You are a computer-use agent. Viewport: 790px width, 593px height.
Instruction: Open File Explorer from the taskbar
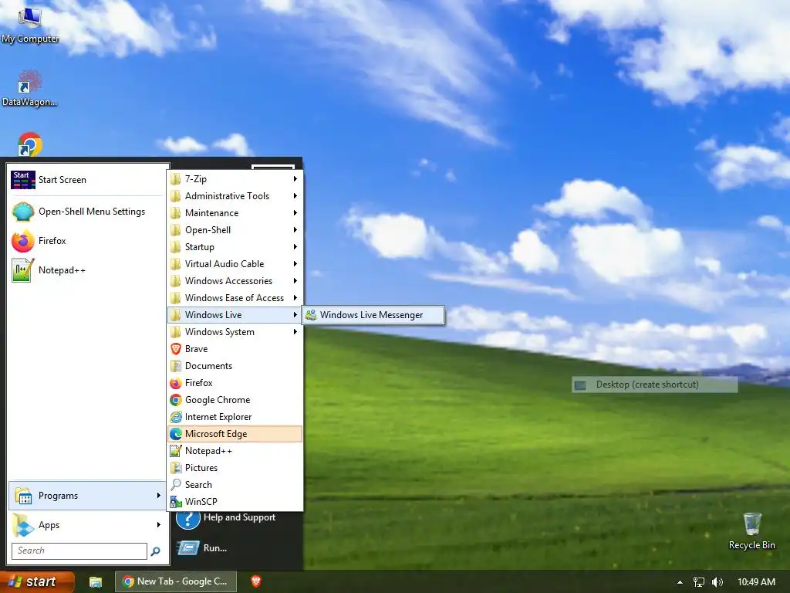pyautogui.click(x=96, y=582)
